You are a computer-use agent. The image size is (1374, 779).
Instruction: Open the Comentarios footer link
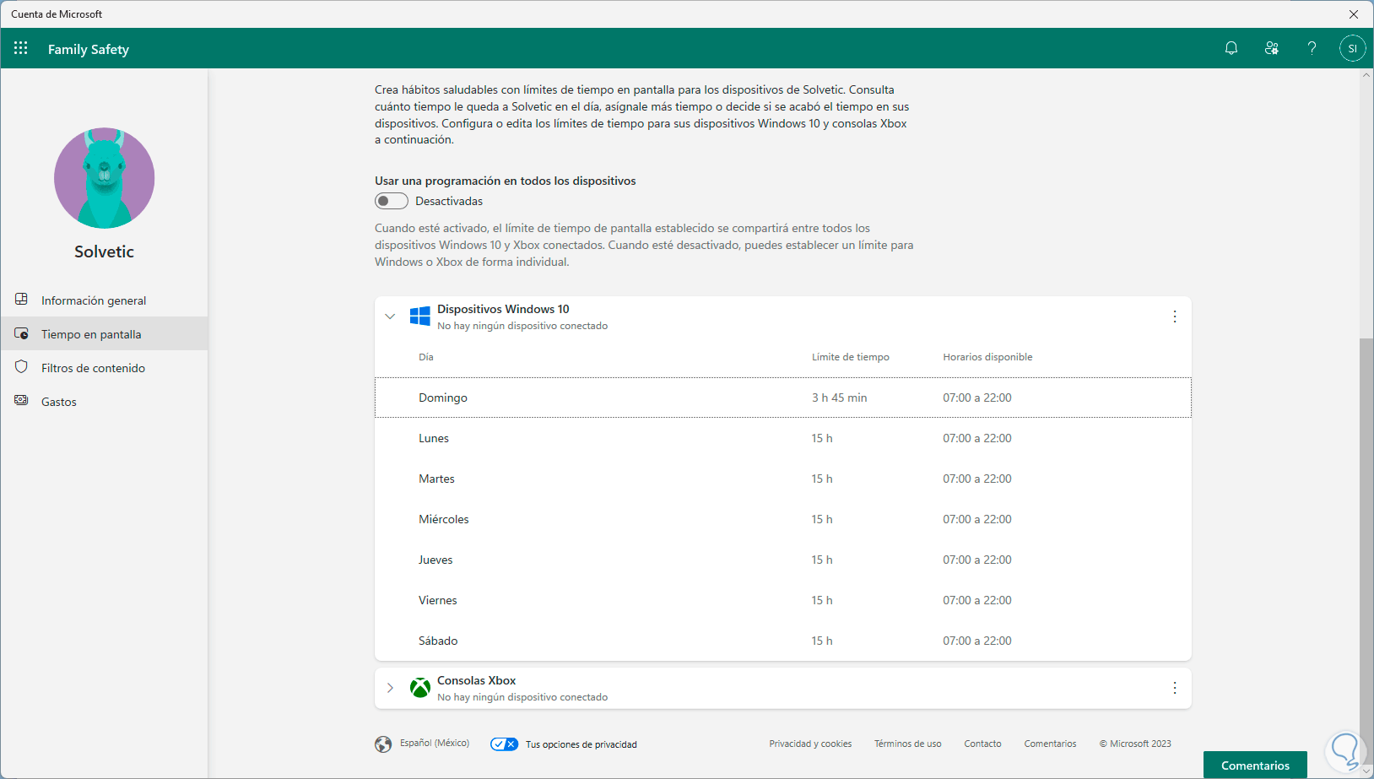coord(1050,744)
